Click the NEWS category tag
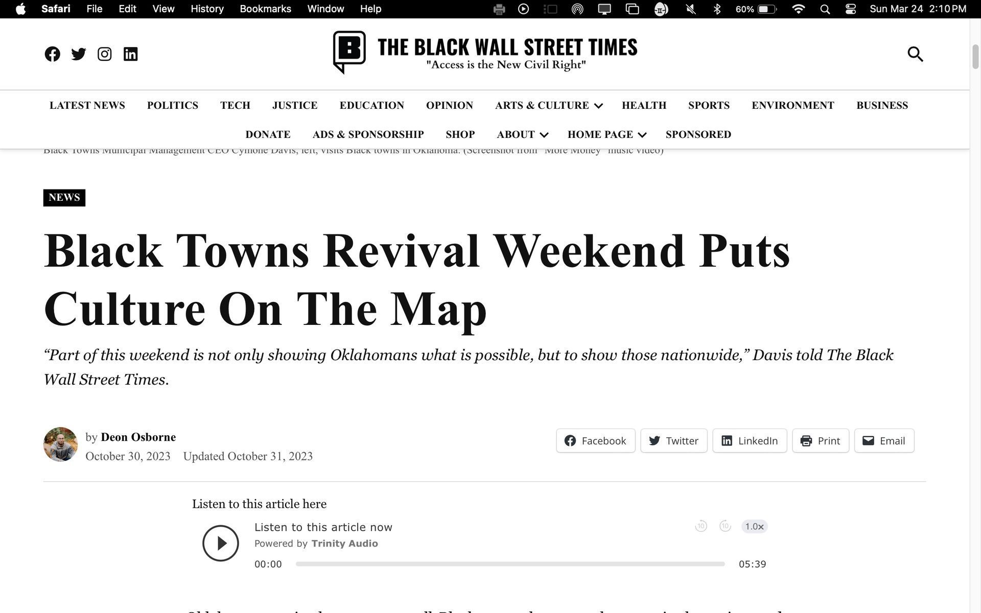 64,198
